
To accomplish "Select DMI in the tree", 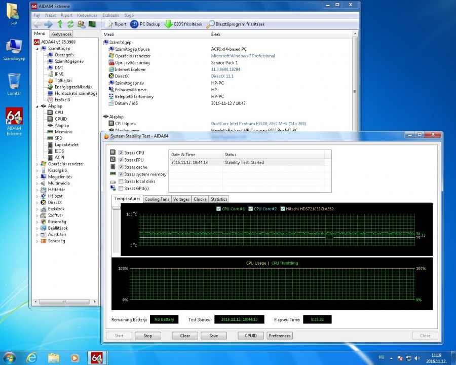I will 59,67.
